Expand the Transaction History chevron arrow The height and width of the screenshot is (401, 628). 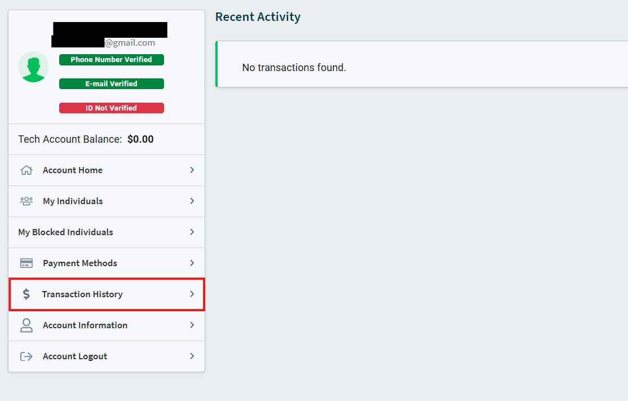(x=192, y=294)
